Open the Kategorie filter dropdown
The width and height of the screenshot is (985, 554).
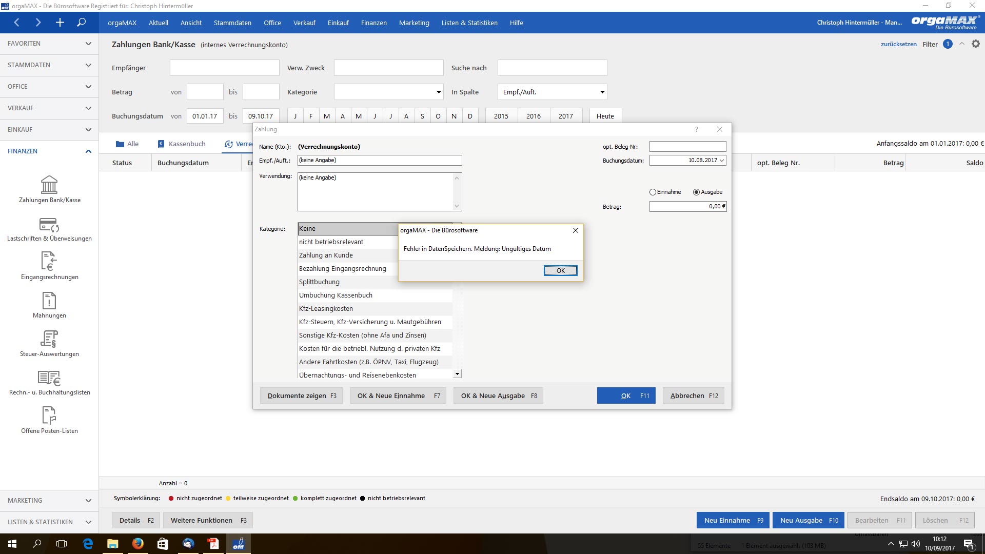(x=439, y=92)
